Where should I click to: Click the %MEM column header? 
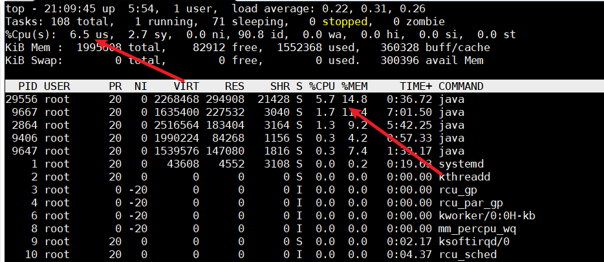(x=354, y=86)
